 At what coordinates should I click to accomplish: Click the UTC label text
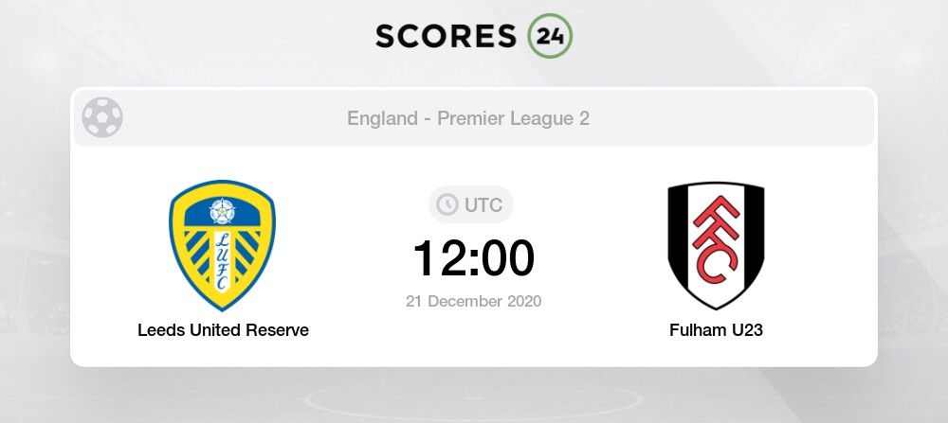(483, 205)
